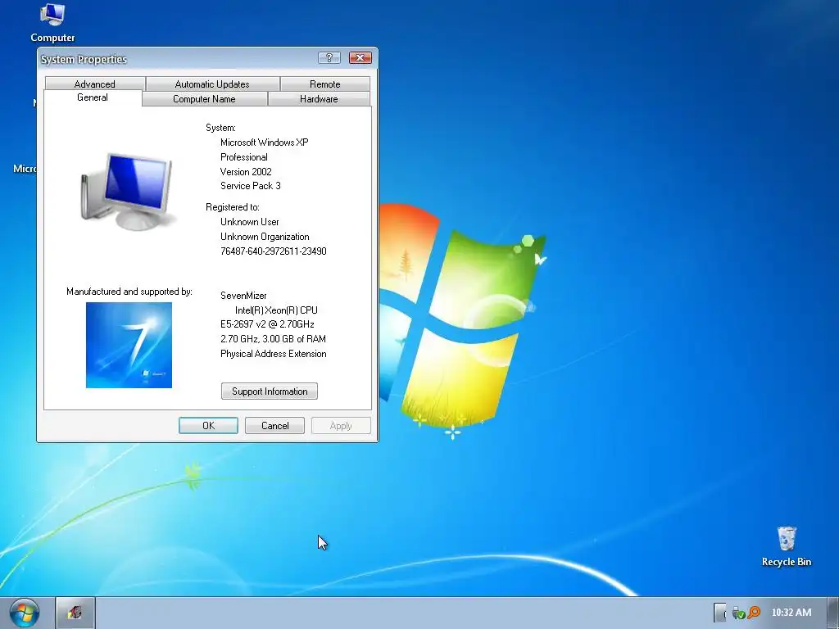Click the 'Physical Address Extension' text
This screenshot has width=839, height=629.
coord(274,354)
